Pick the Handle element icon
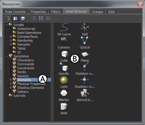 (x=64, y=67)
